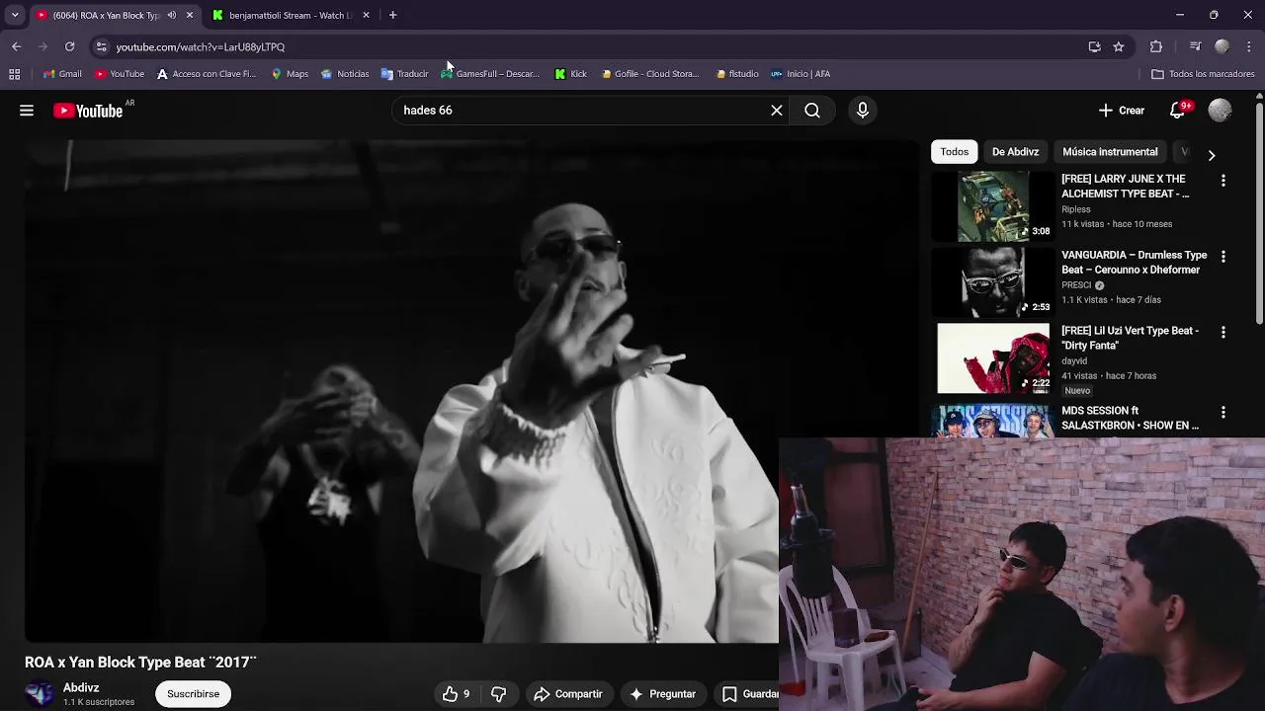This screenshot has width=1265, height=711.
Task: Open the Acceso con Clave Fi... bookmark
Action: tap(207, 74)
